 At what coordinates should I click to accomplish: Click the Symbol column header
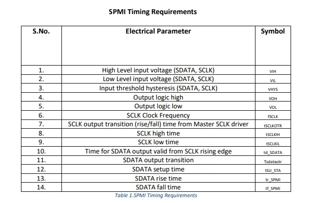273,31
